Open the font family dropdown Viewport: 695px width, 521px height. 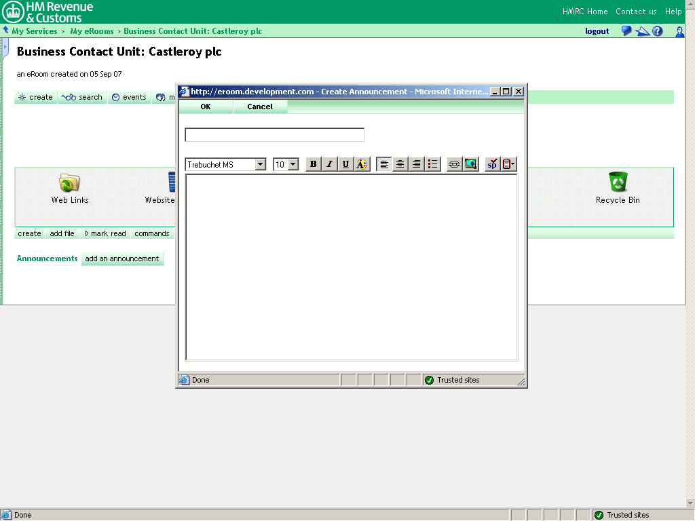(261, 163)
